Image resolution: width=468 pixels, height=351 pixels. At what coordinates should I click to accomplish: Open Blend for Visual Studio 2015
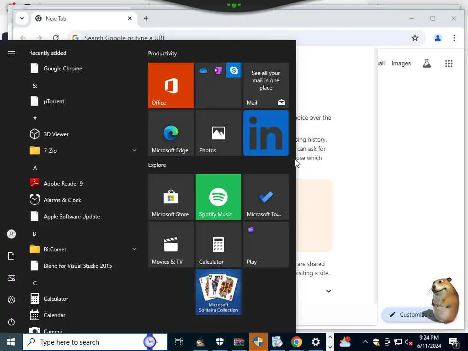point(84,266)
